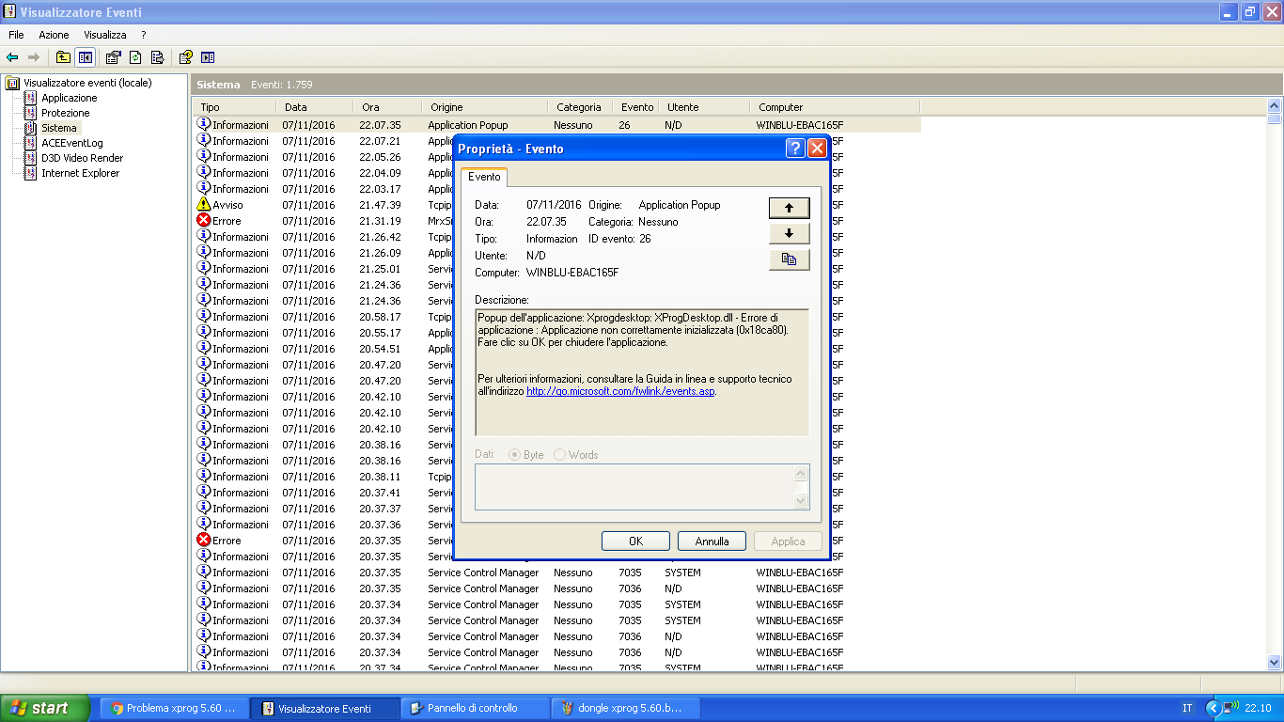Toggle the console tree show/hide button
1284x722 pixels.
(86, 57)
